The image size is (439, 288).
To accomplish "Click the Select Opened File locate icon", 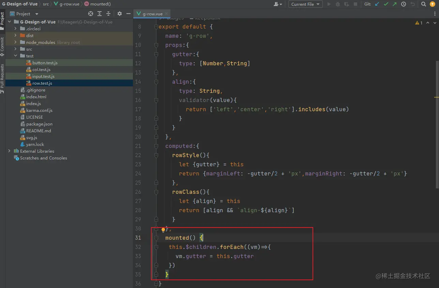I will point(91,14).
